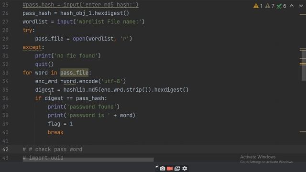Screen dimensions: 306x172
Task: Click the 'wordlist File name:' string
Action: click(109, 21)
